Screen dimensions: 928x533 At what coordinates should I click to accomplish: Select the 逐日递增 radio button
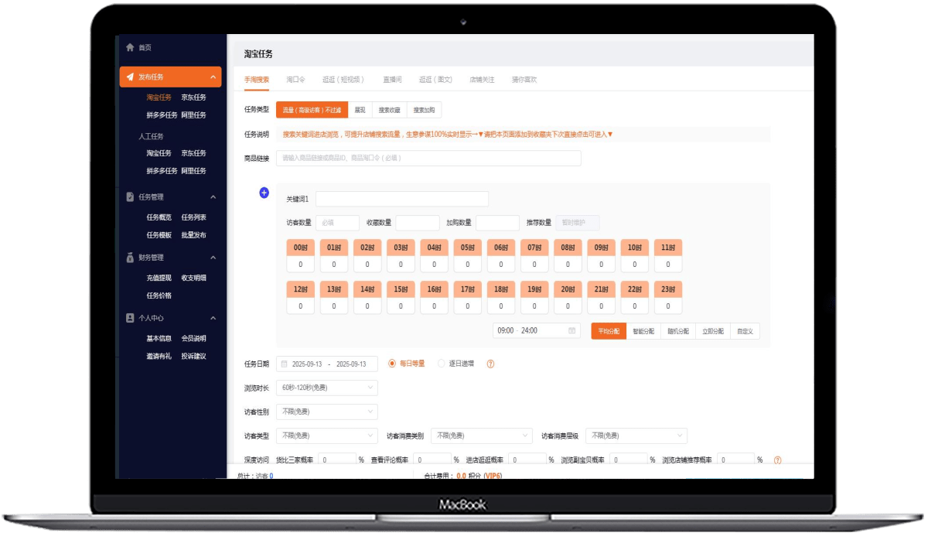point(442,364)
